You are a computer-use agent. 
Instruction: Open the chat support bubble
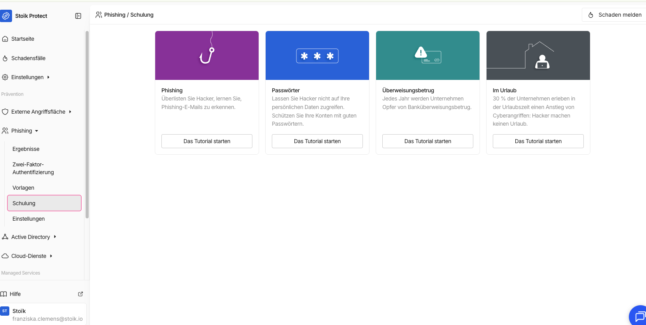[638, 316]
